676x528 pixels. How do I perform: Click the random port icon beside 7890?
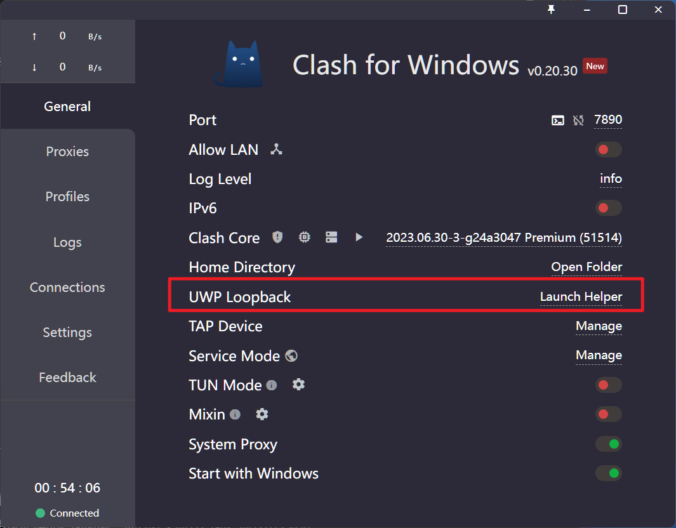tap(578, 120)
